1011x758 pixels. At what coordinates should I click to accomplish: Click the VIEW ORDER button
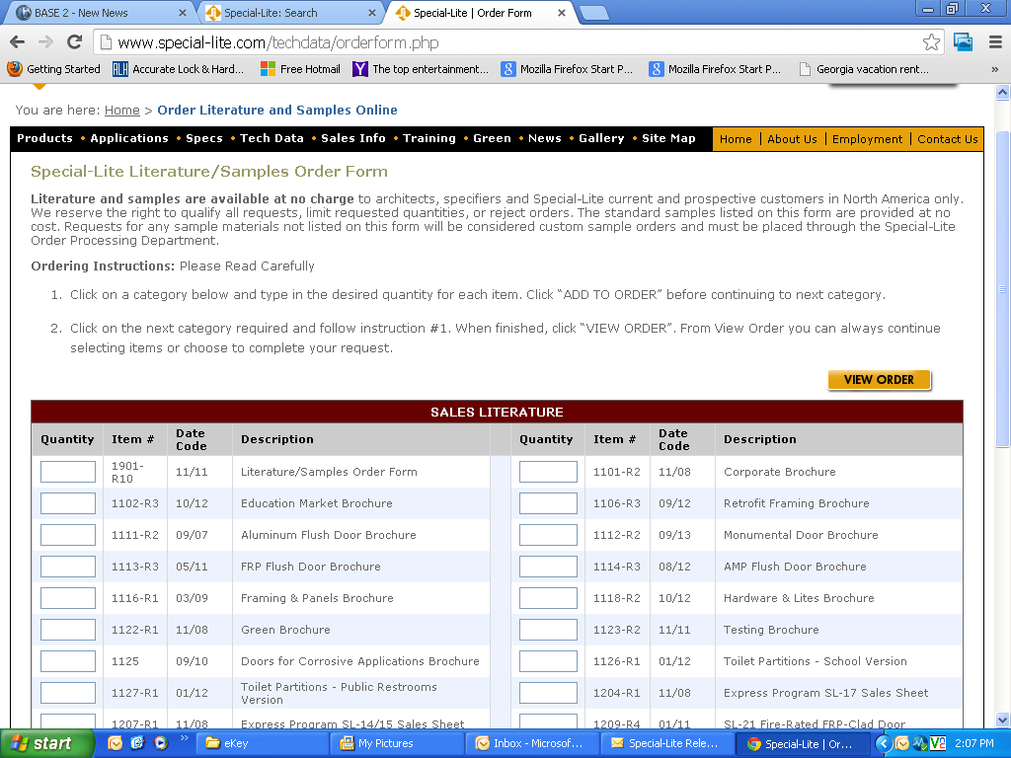879,380
